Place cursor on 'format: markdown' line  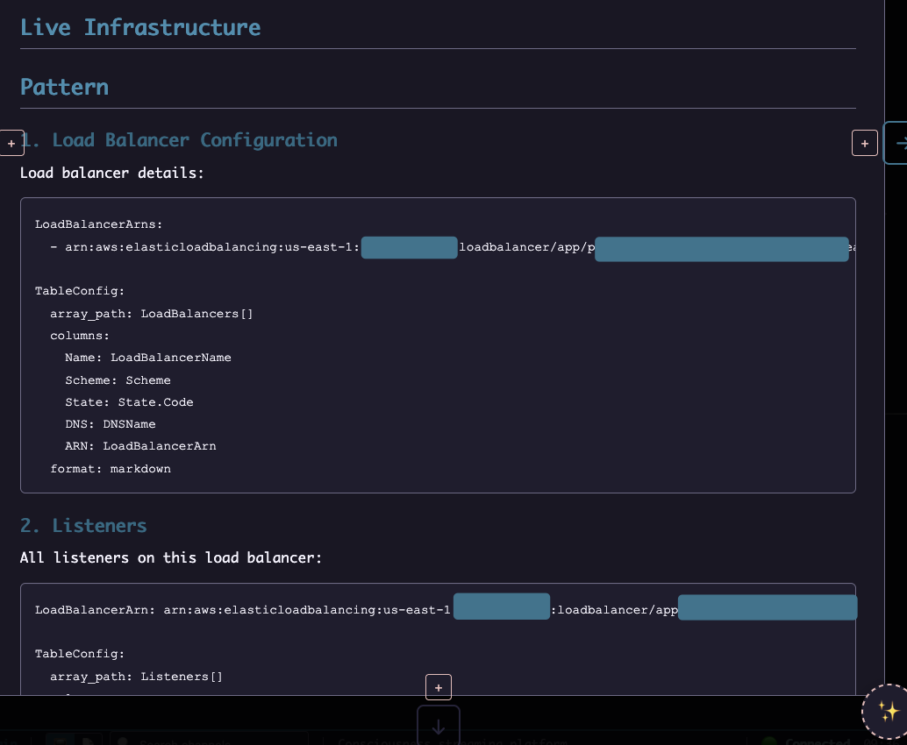click(x=111, y=469)
